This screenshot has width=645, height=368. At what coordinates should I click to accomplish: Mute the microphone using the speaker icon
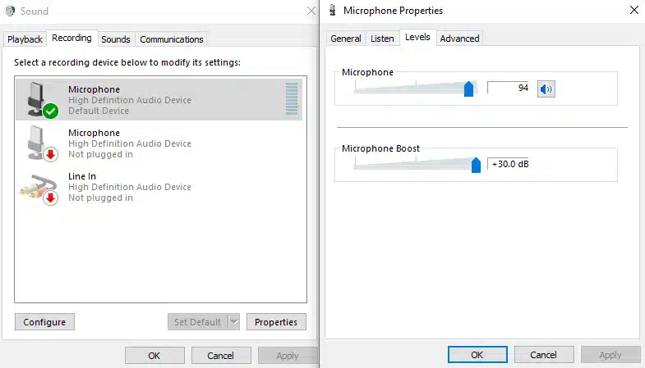click(546, 89)
